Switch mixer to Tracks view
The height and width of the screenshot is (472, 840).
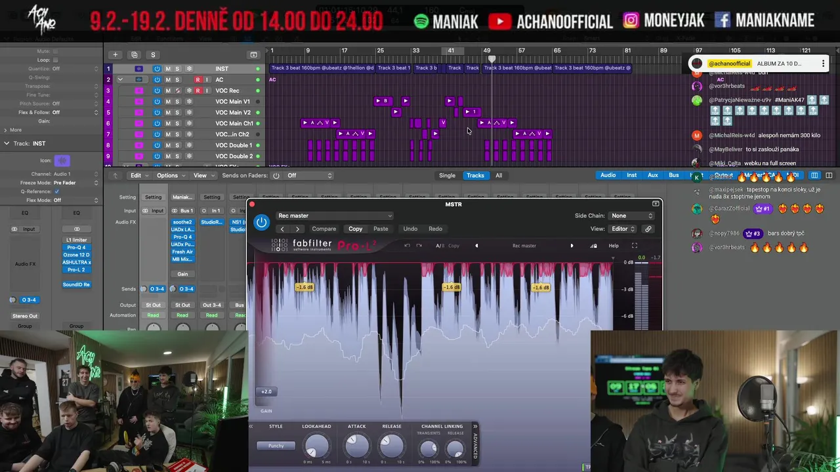tap(475, 176)
